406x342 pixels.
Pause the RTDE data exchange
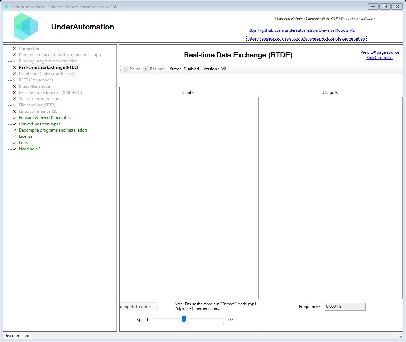tap(132, 69)
